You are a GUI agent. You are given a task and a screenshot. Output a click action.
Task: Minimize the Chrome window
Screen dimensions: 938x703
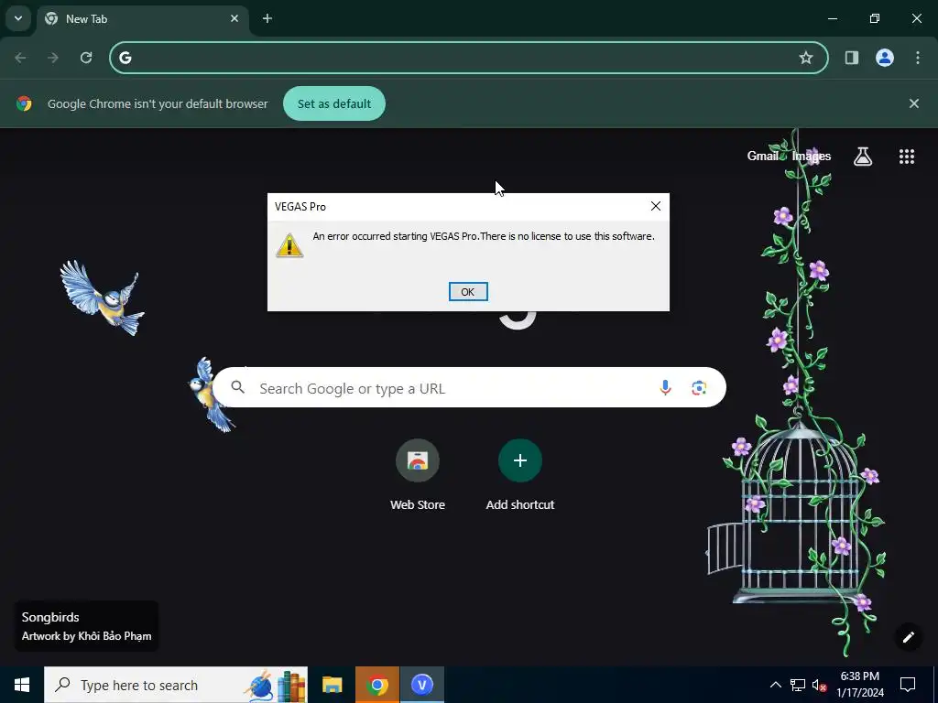tap(832, 18)
